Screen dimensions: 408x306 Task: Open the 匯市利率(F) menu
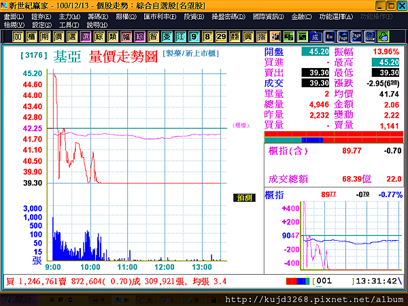tap(160, 17)
